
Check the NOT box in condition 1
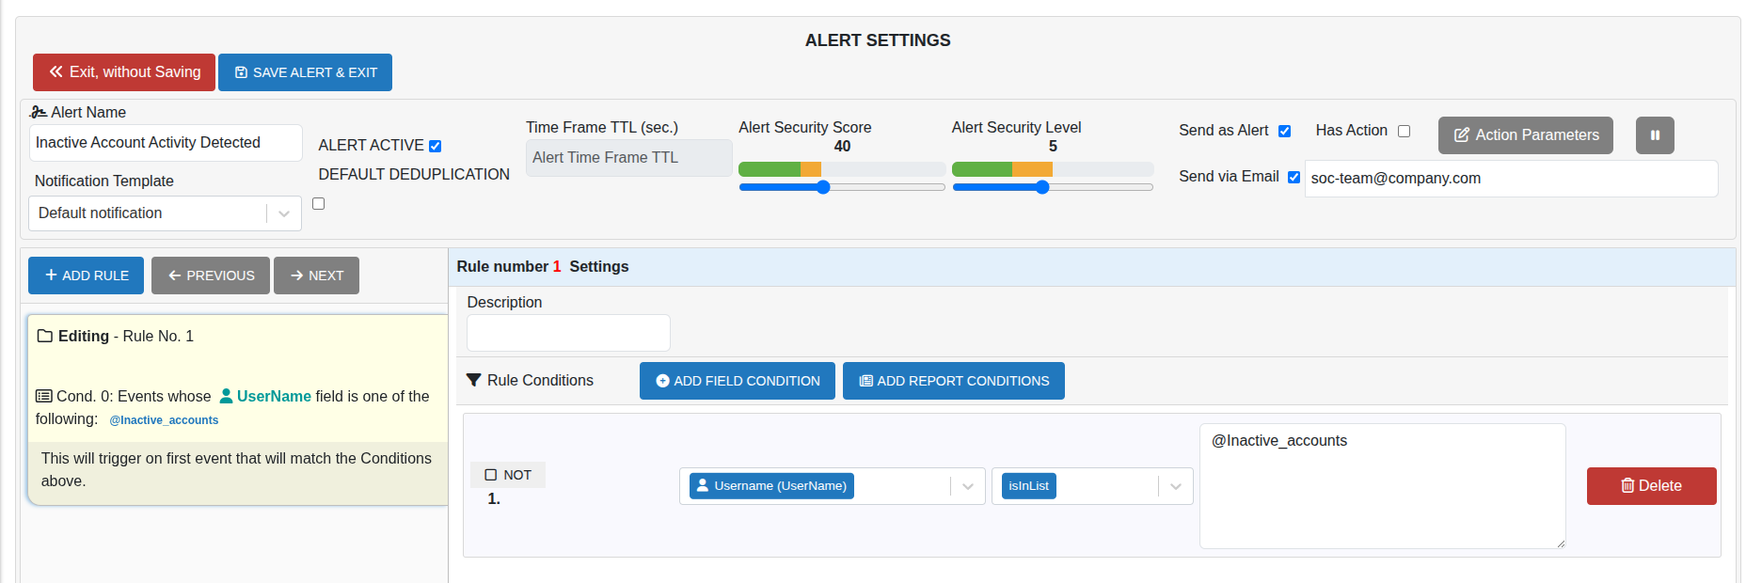point(491,474)
